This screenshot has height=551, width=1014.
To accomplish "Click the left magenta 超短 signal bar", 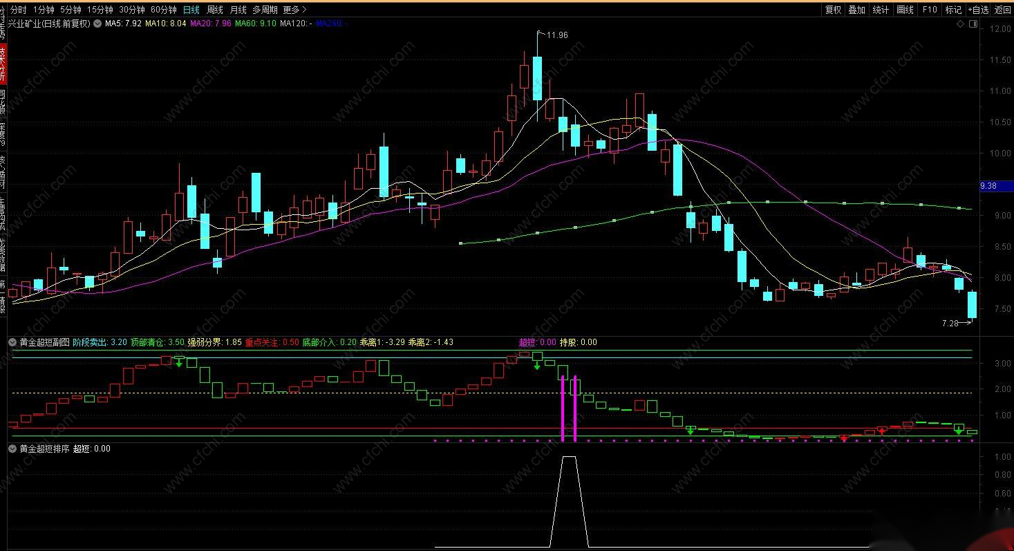I will pyautogui.click(x=563, y=409).
